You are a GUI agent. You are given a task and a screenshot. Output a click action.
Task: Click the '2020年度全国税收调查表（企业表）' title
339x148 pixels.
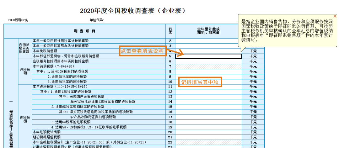[x=132, y=11]
